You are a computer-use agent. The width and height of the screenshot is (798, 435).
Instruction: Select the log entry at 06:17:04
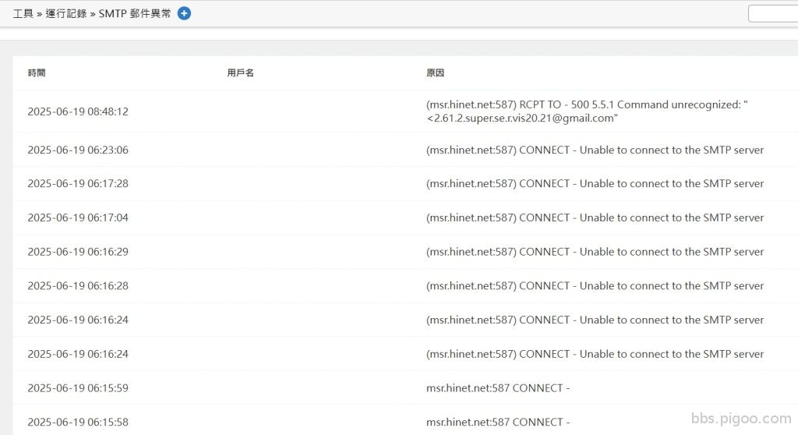pos(405,217)
